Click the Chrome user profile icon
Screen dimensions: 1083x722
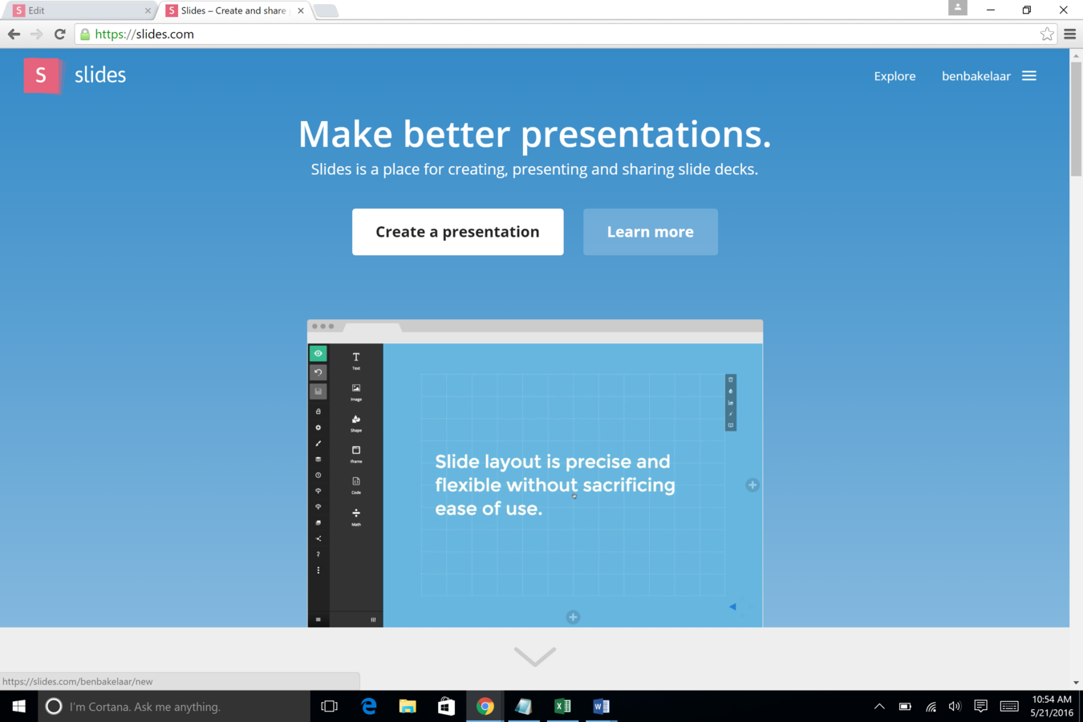pos(957,8)
